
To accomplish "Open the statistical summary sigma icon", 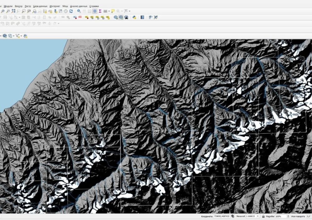I will click(x=100, y=11).
